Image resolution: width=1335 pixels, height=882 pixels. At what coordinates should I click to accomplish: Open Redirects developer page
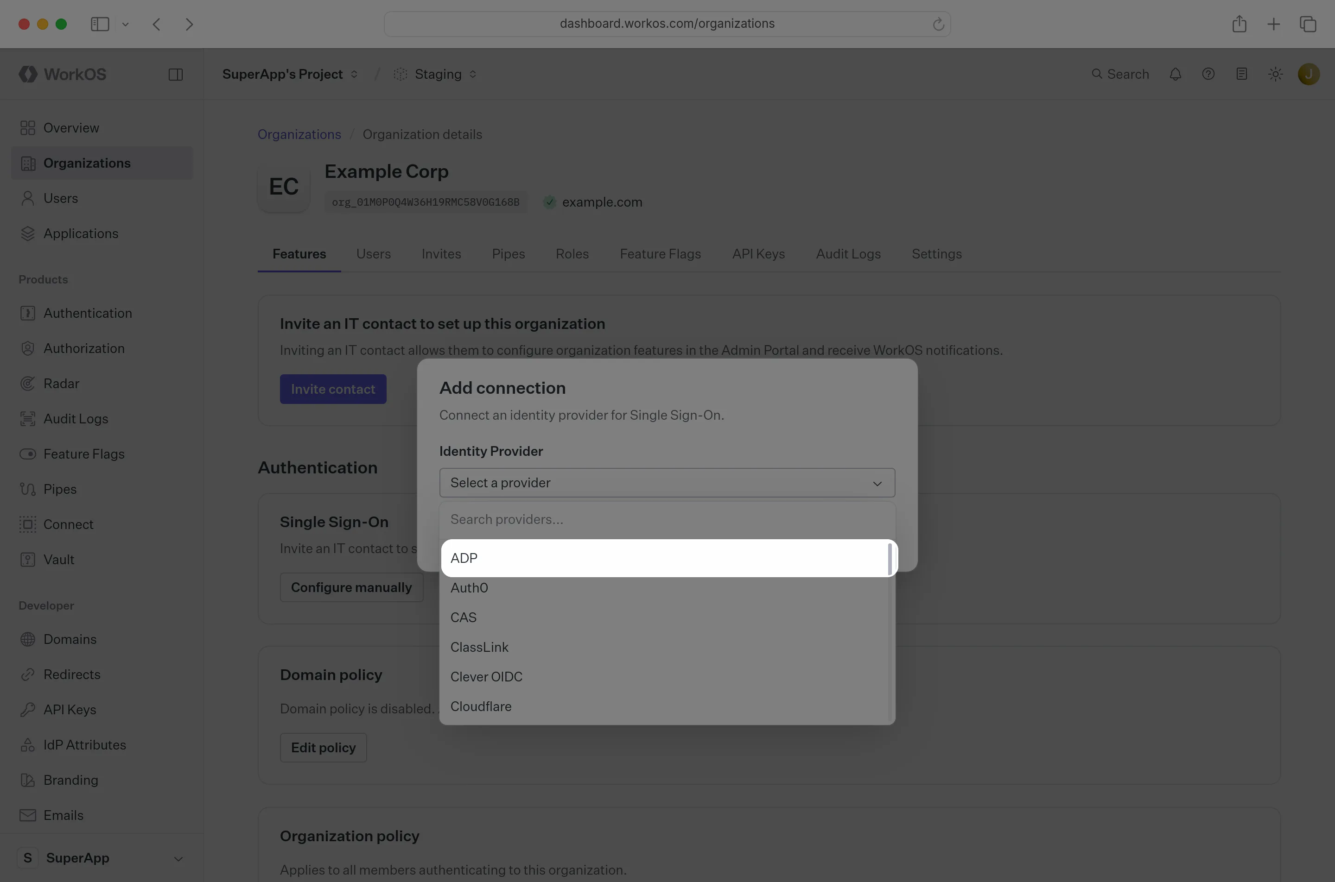coord(102,674)
